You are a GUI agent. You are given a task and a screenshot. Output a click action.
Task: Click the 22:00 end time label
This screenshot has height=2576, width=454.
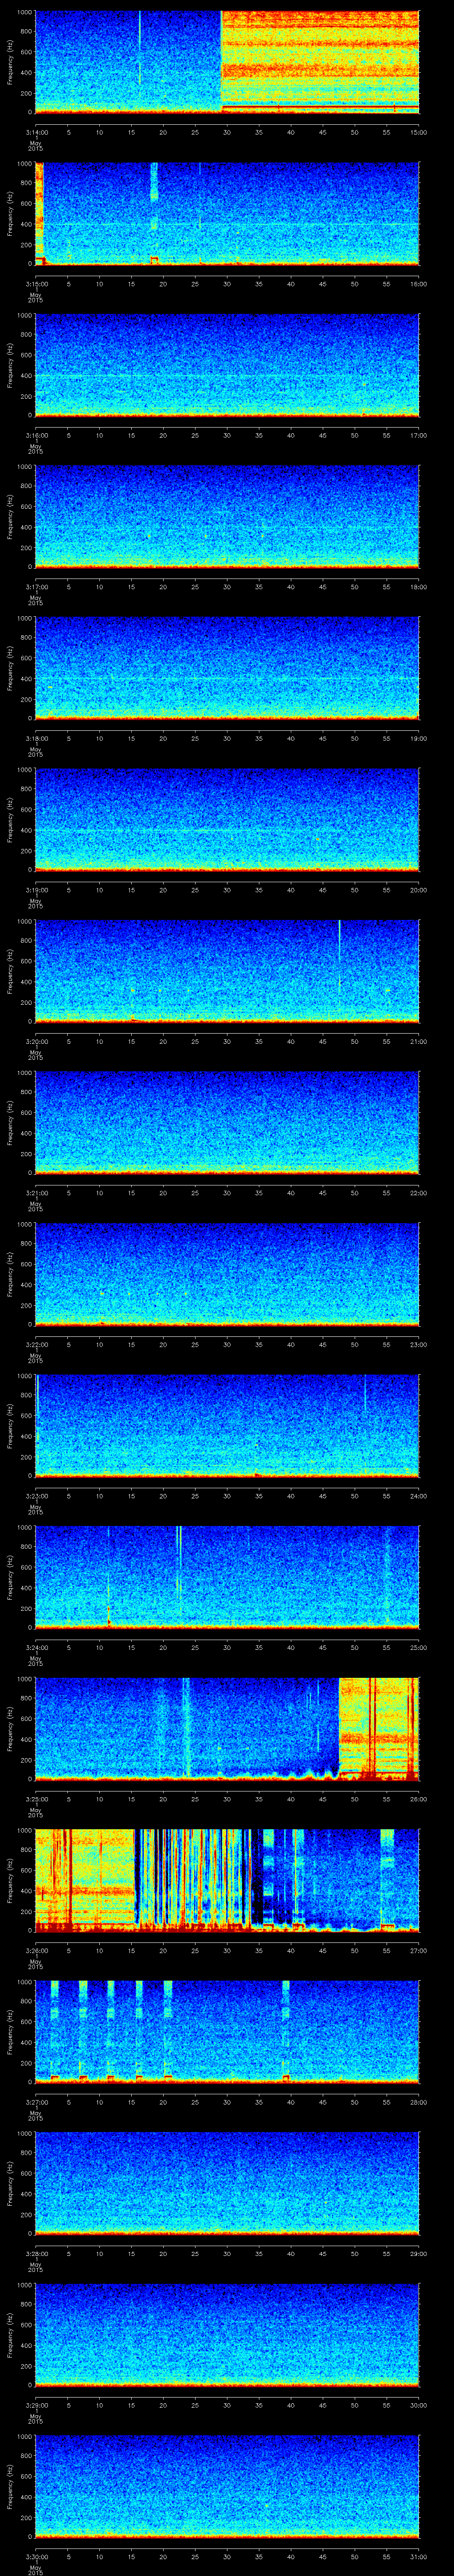coord(418,1193)
